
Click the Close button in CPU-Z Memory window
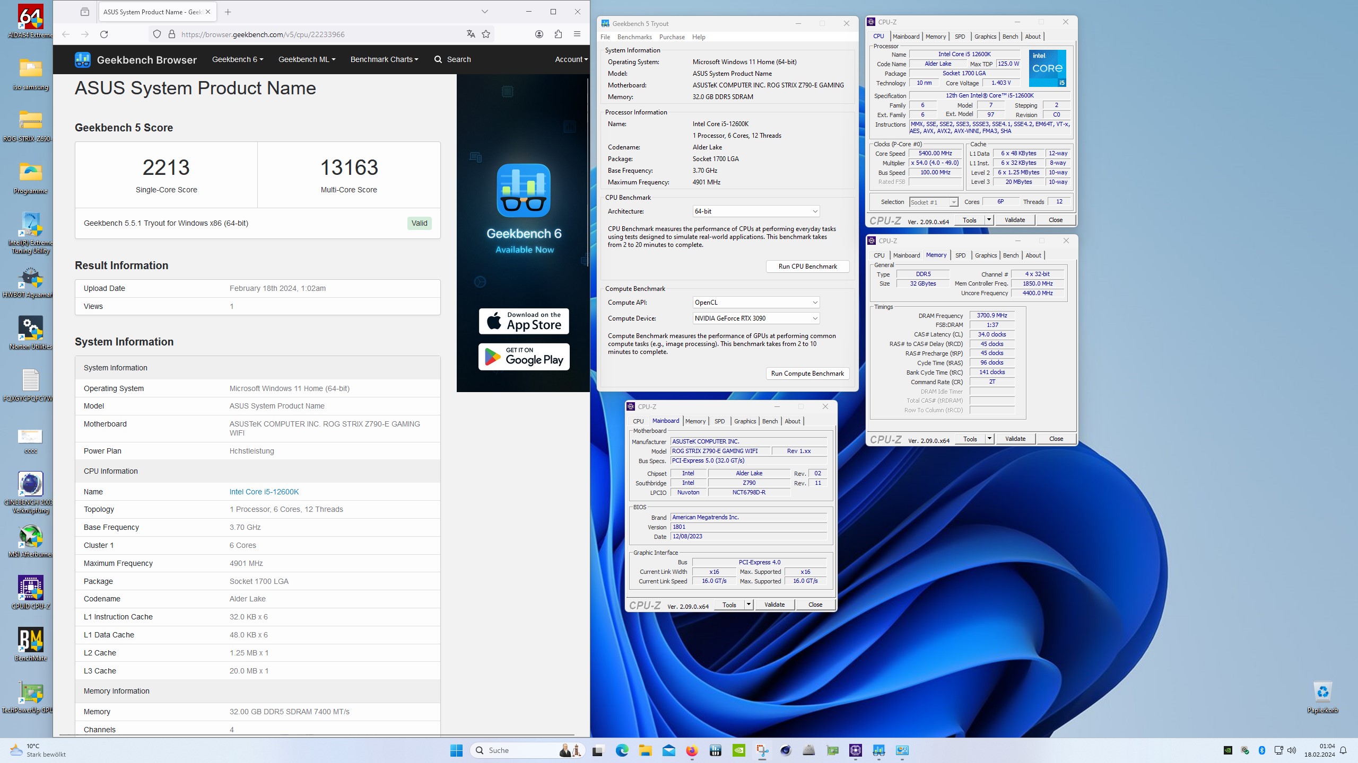coord(1056,439)
